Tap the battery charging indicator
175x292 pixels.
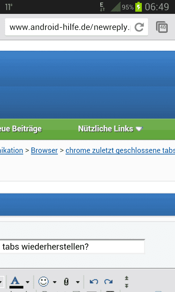click(139, 7)
